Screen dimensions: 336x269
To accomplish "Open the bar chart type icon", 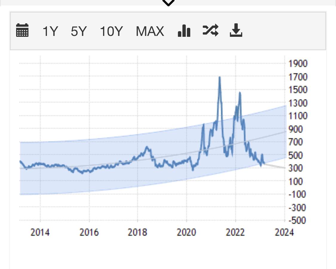I will click(184, 31).
